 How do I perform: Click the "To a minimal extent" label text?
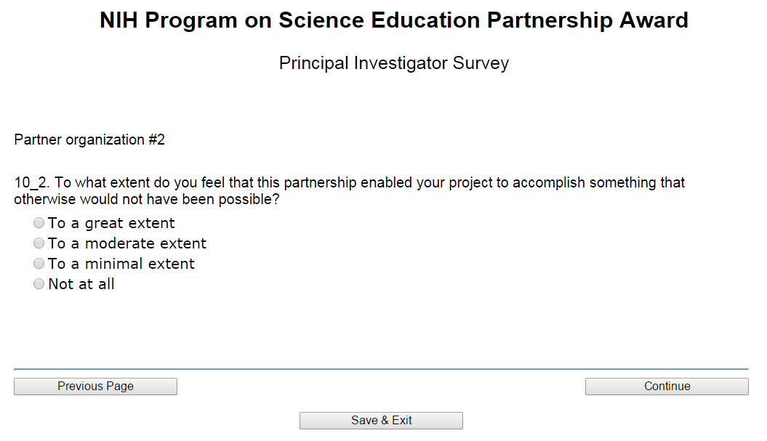[121, 264]
